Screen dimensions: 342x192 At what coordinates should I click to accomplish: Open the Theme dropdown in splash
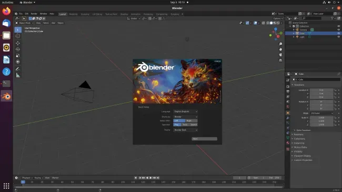click(185, 130)
